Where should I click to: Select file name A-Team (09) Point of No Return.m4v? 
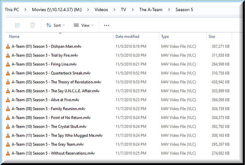(51, 118)
